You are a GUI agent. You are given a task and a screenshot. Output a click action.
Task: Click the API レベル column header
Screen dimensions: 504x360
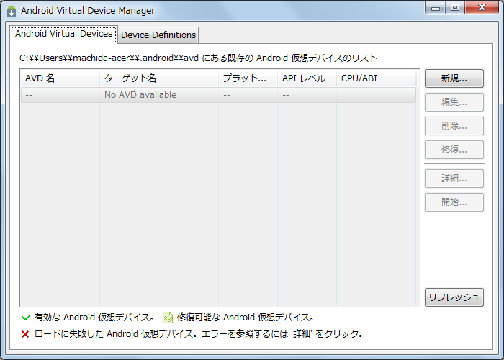tap(307, 78)
